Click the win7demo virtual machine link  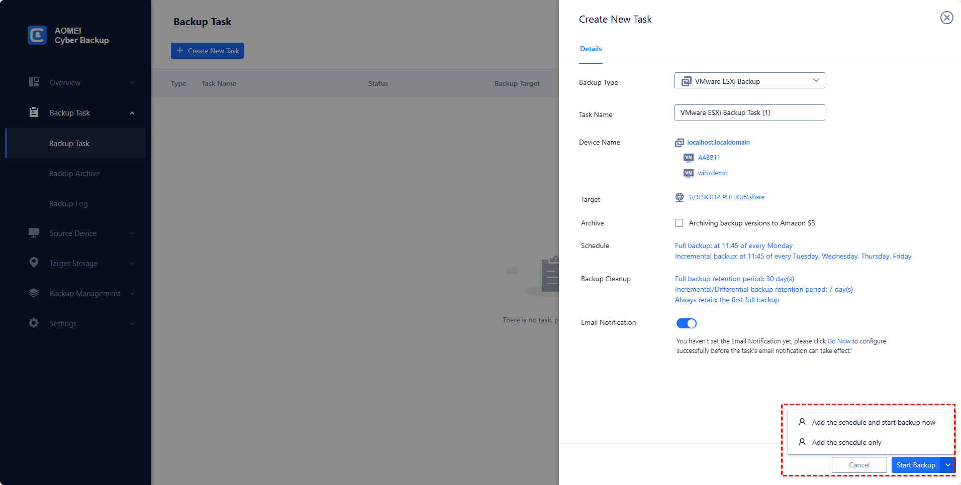coord(712,173)
